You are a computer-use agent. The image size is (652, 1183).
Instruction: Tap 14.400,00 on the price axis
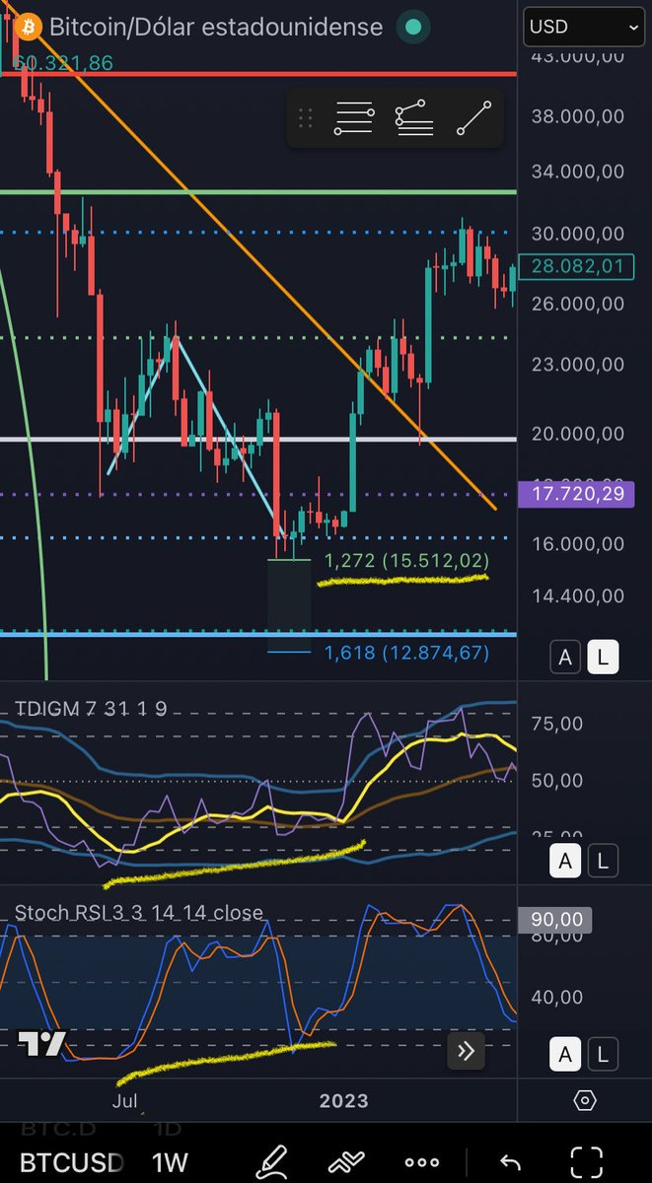(x=577, y=595)
